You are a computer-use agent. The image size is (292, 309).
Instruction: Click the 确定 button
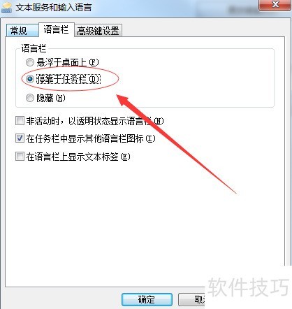click(x=147, y=299)
